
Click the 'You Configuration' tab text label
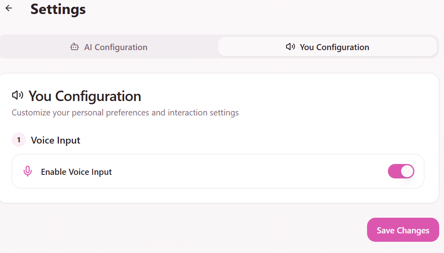(335, 47)
